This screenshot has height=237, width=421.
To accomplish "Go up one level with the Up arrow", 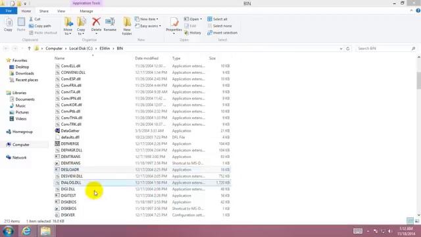I will [x=29, y=48].
